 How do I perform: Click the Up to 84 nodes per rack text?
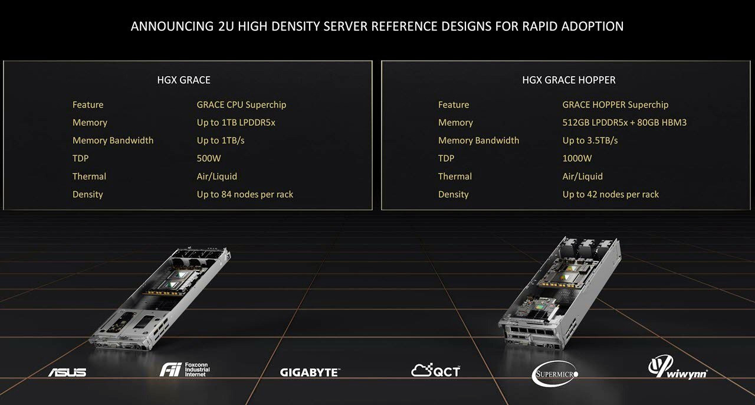(245, 194)
